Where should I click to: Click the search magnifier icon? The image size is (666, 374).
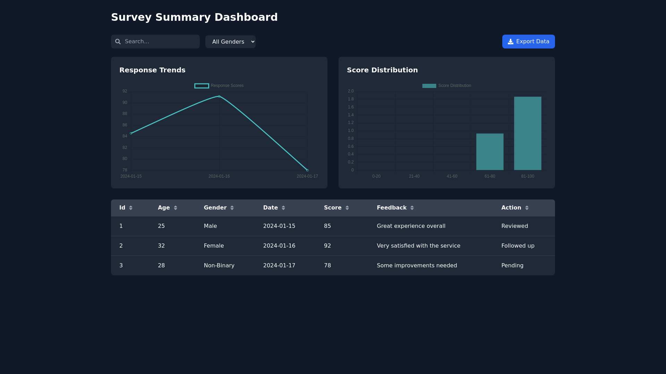tap(118, 41)
